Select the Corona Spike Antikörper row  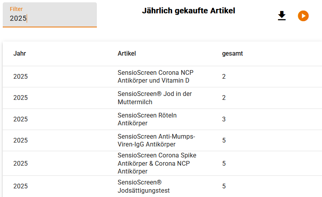(x=162, y=163)
